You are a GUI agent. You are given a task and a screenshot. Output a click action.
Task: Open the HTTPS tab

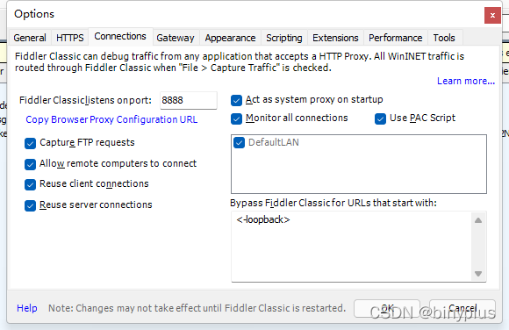tap(70, 38)
